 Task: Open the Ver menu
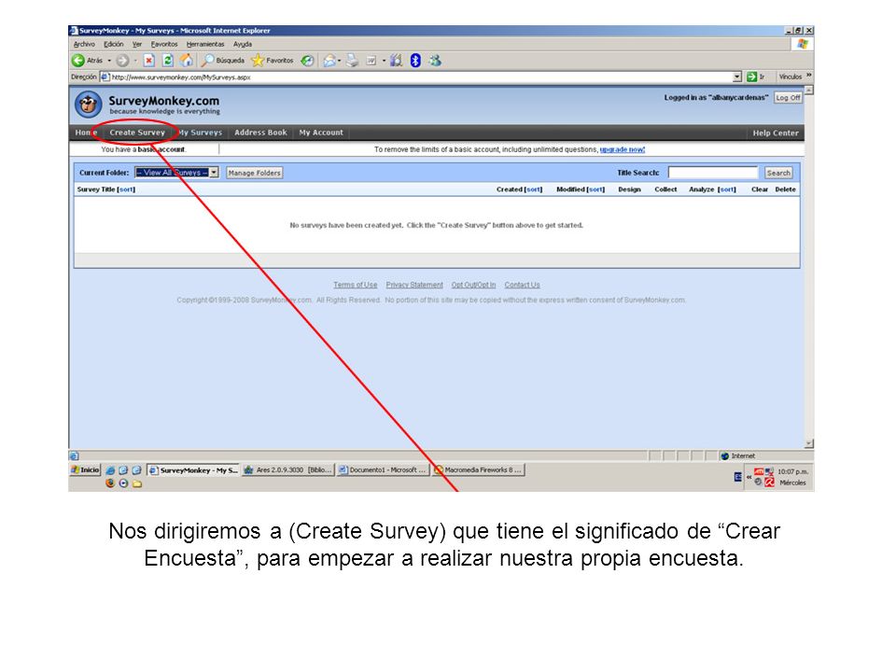point(137,44)
